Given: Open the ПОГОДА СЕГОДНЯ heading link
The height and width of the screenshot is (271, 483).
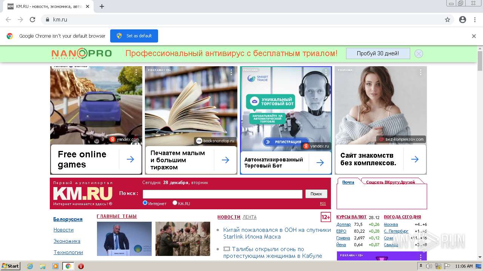Looking at the screenshot, I should (x=402, y=217).
